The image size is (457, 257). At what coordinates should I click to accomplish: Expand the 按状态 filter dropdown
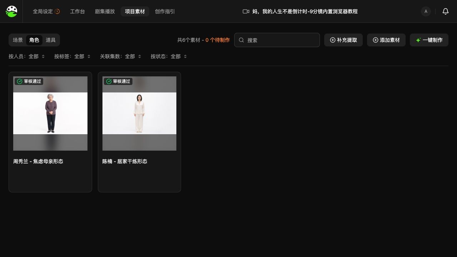pyautogui.click(x=169, y=56)
